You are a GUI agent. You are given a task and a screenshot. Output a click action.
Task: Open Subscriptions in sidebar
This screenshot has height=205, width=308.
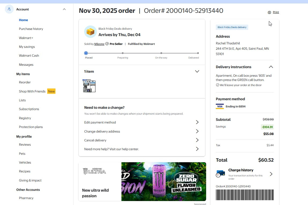(29, 109)
